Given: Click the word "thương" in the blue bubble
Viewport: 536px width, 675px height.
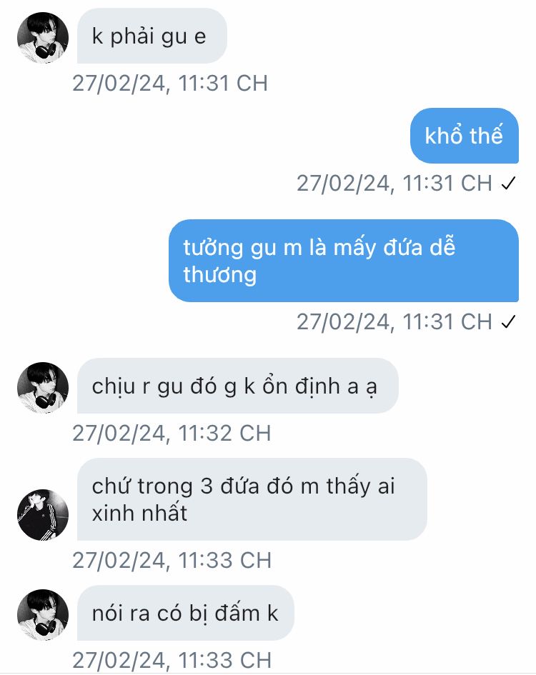Looking at the screenshot, I should click(219, 275).
